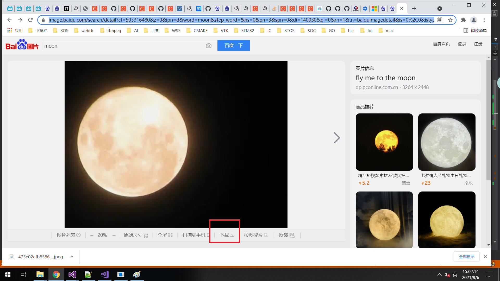
Task: Go to next image arrow
Action: click(x=337, y=138)
